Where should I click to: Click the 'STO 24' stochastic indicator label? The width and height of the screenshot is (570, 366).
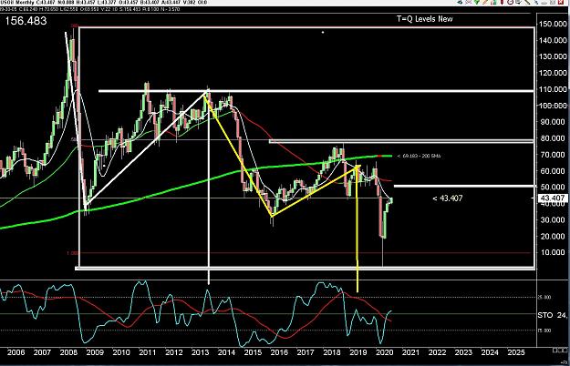pos(552,315)
